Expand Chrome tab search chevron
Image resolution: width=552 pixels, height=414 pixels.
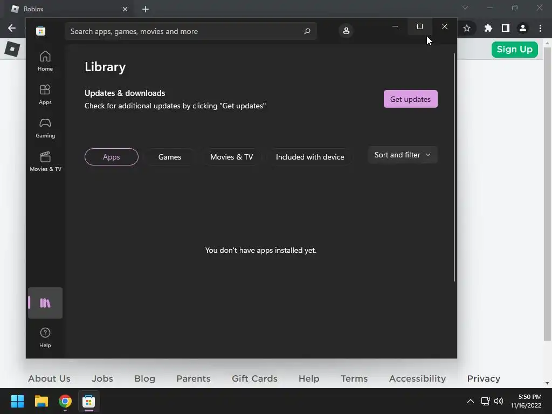tap(465, 8)
